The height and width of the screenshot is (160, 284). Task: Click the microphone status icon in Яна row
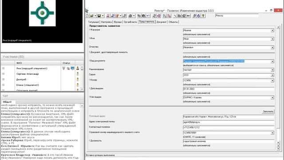tap(63, 68)
